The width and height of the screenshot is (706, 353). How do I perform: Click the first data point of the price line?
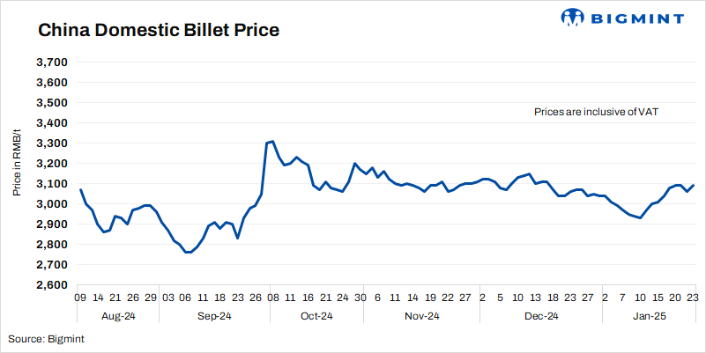(x=80, y=189)
